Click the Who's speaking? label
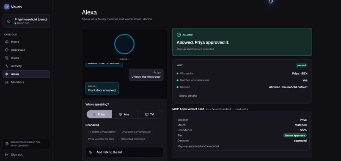The width and height of the screenshot is (341, 161). click(x=97, y=104)
